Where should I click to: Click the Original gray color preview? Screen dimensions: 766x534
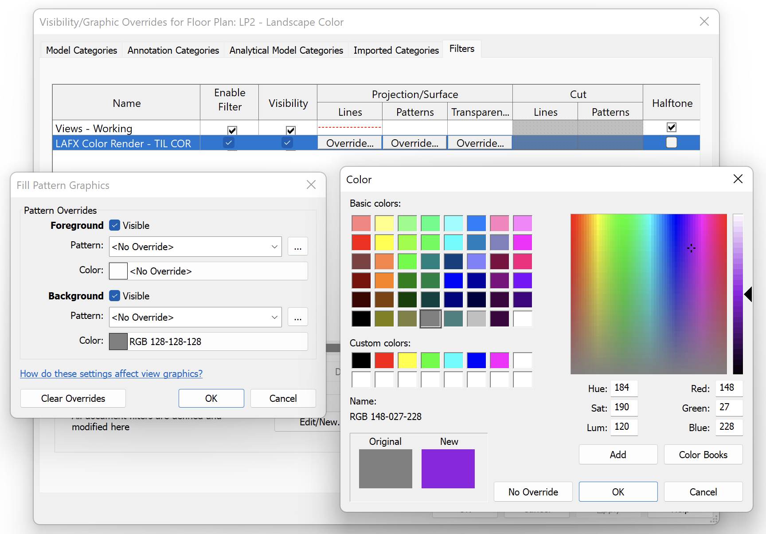tap(386, 469)
